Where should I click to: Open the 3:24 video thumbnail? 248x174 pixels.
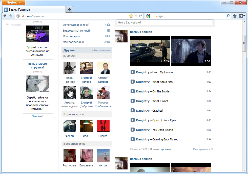[150, 51]
